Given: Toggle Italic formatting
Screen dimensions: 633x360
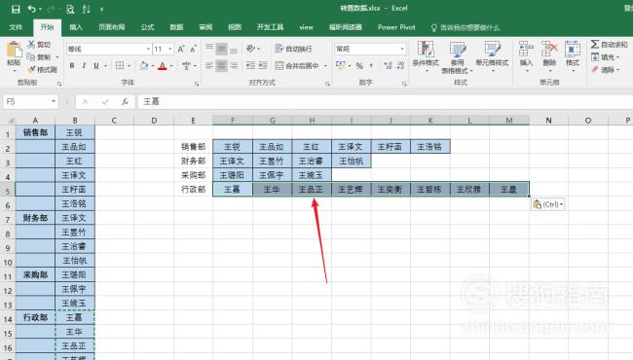Looking at the screenshot, I should [x=84, y=65].
